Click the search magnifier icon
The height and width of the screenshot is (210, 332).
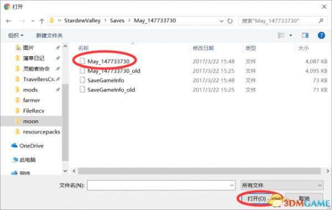[321, 21]
